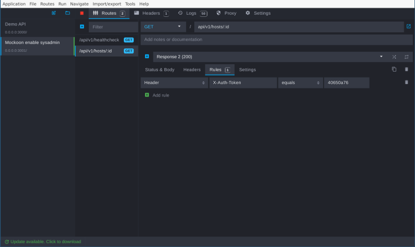This screenshot has width=415, height=247.
Task: Duplicate the response with copy icon
Action: point(394,69)
